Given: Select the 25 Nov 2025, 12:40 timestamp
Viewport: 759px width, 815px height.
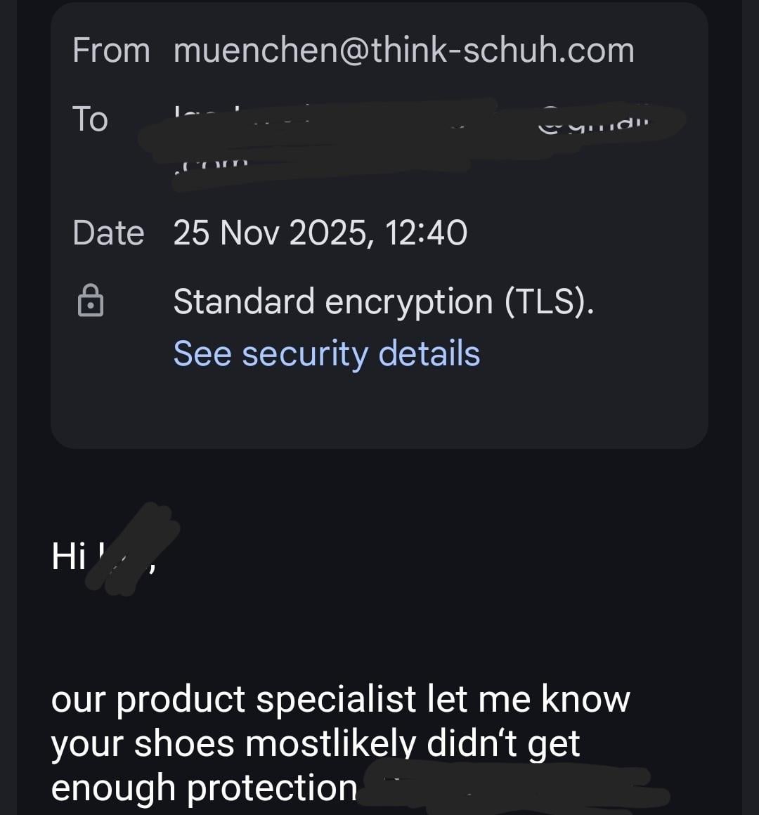Looking at the screenshot, I should point(320,233).
